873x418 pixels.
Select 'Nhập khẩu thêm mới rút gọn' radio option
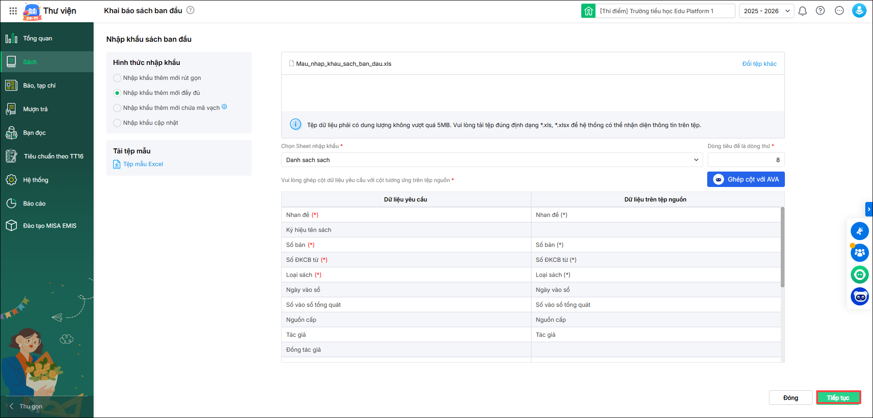coord(117,78)
